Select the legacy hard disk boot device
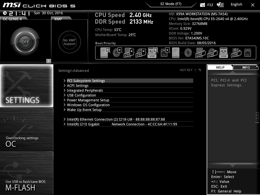260x195 pixels. [176, 53]
